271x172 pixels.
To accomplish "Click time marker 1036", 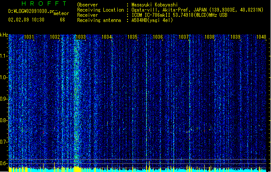I will pos(158,37).
